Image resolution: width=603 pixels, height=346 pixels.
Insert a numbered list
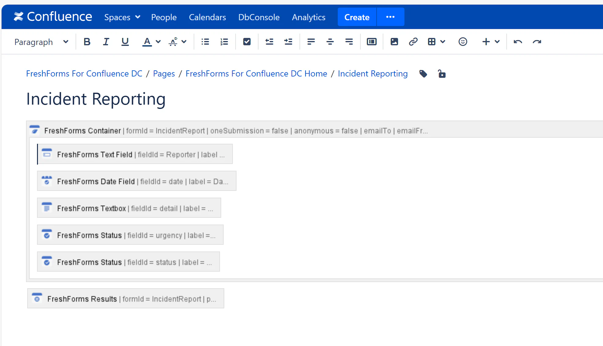224,42
